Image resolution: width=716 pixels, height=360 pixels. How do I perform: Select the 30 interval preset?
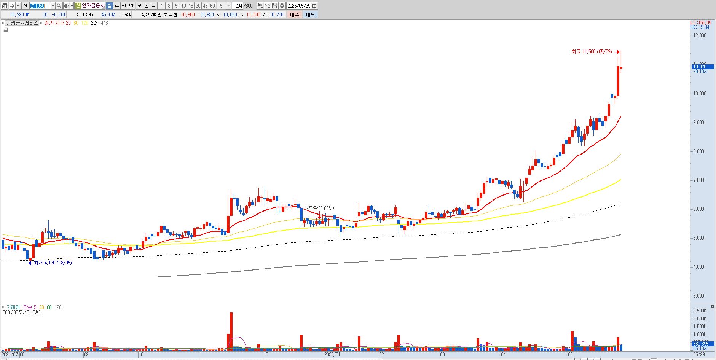click(198, 6)
